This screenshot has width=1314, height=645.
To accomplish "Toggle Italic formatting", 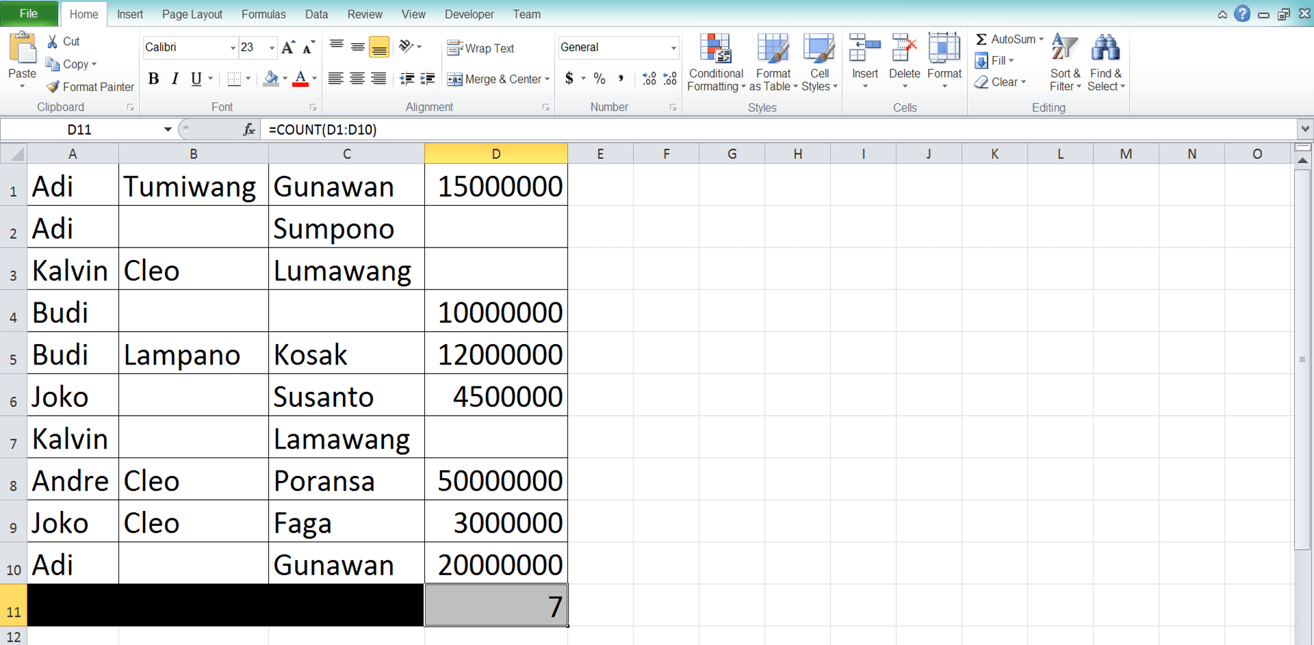I will [175, 79].
